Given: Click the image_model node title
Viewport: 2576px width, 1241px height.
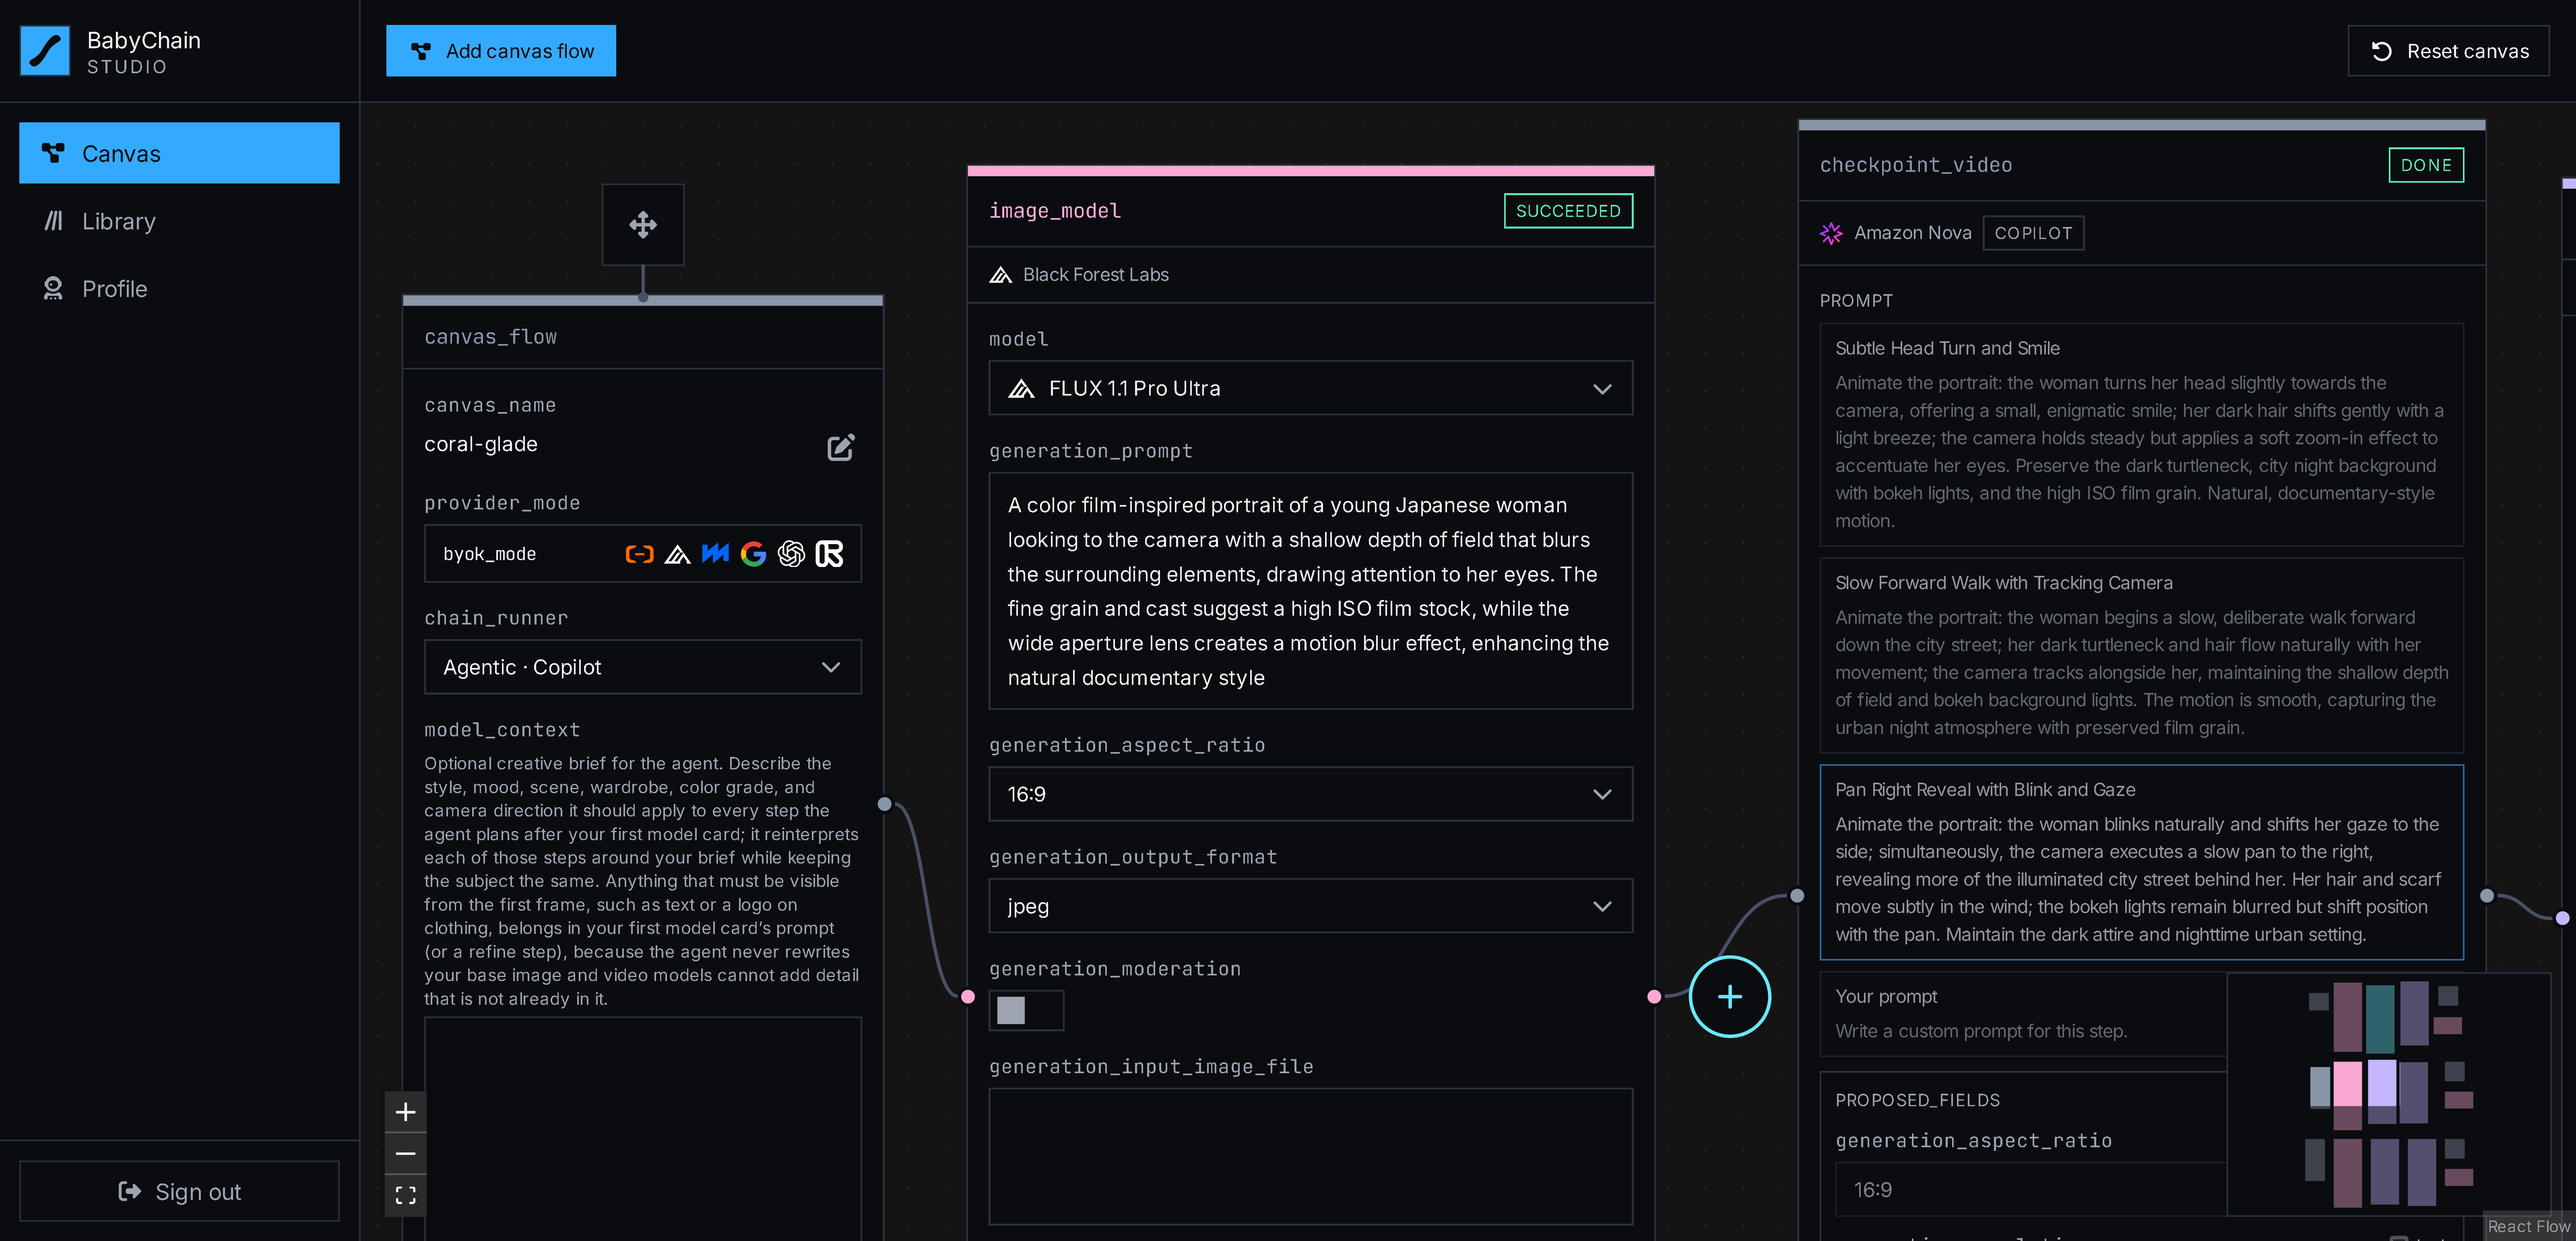Looking at the screenshot, I should click(1055, 211).
